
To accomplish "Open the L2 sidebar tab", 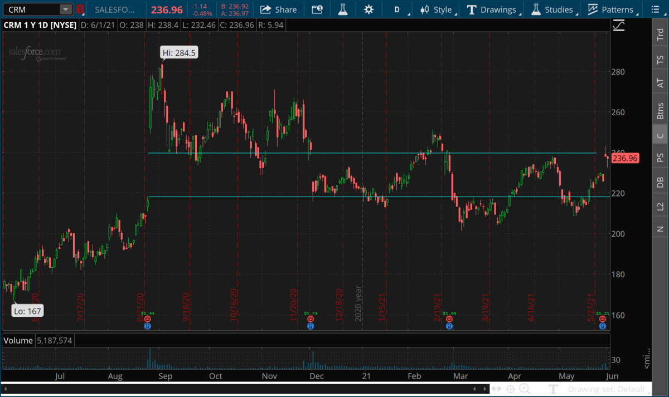I will point(660,206).
